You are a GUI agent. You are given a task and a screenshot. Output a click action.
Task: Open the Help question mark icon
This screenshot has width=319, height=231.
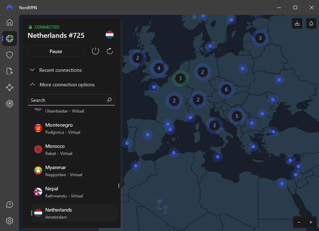point(9,205)
